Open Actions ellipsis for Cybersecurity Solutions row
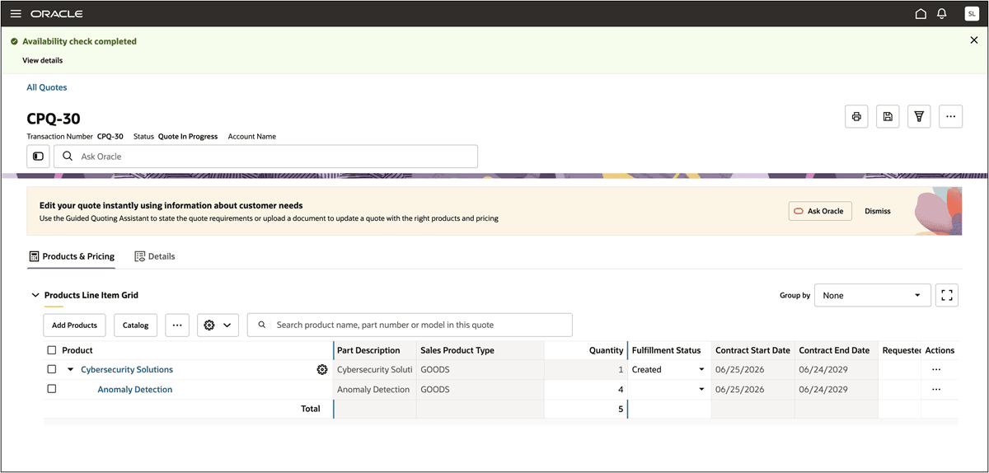Screen dimensions: 989x473 point(936,370)
